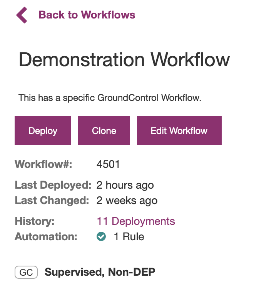Viewport: 264px width, 288px height.
Task: Click the Automation label
Action: [x=46, y=237]
